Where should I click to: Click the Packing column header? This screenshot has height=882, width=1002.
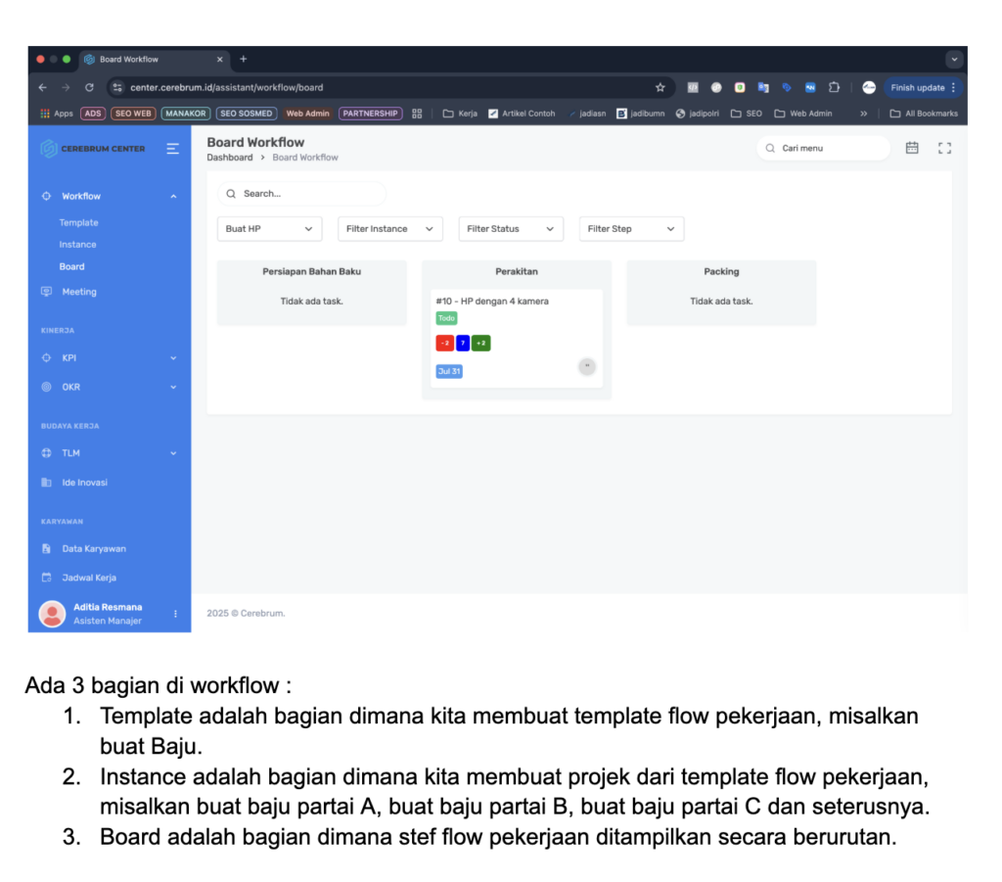coord(721,271)
